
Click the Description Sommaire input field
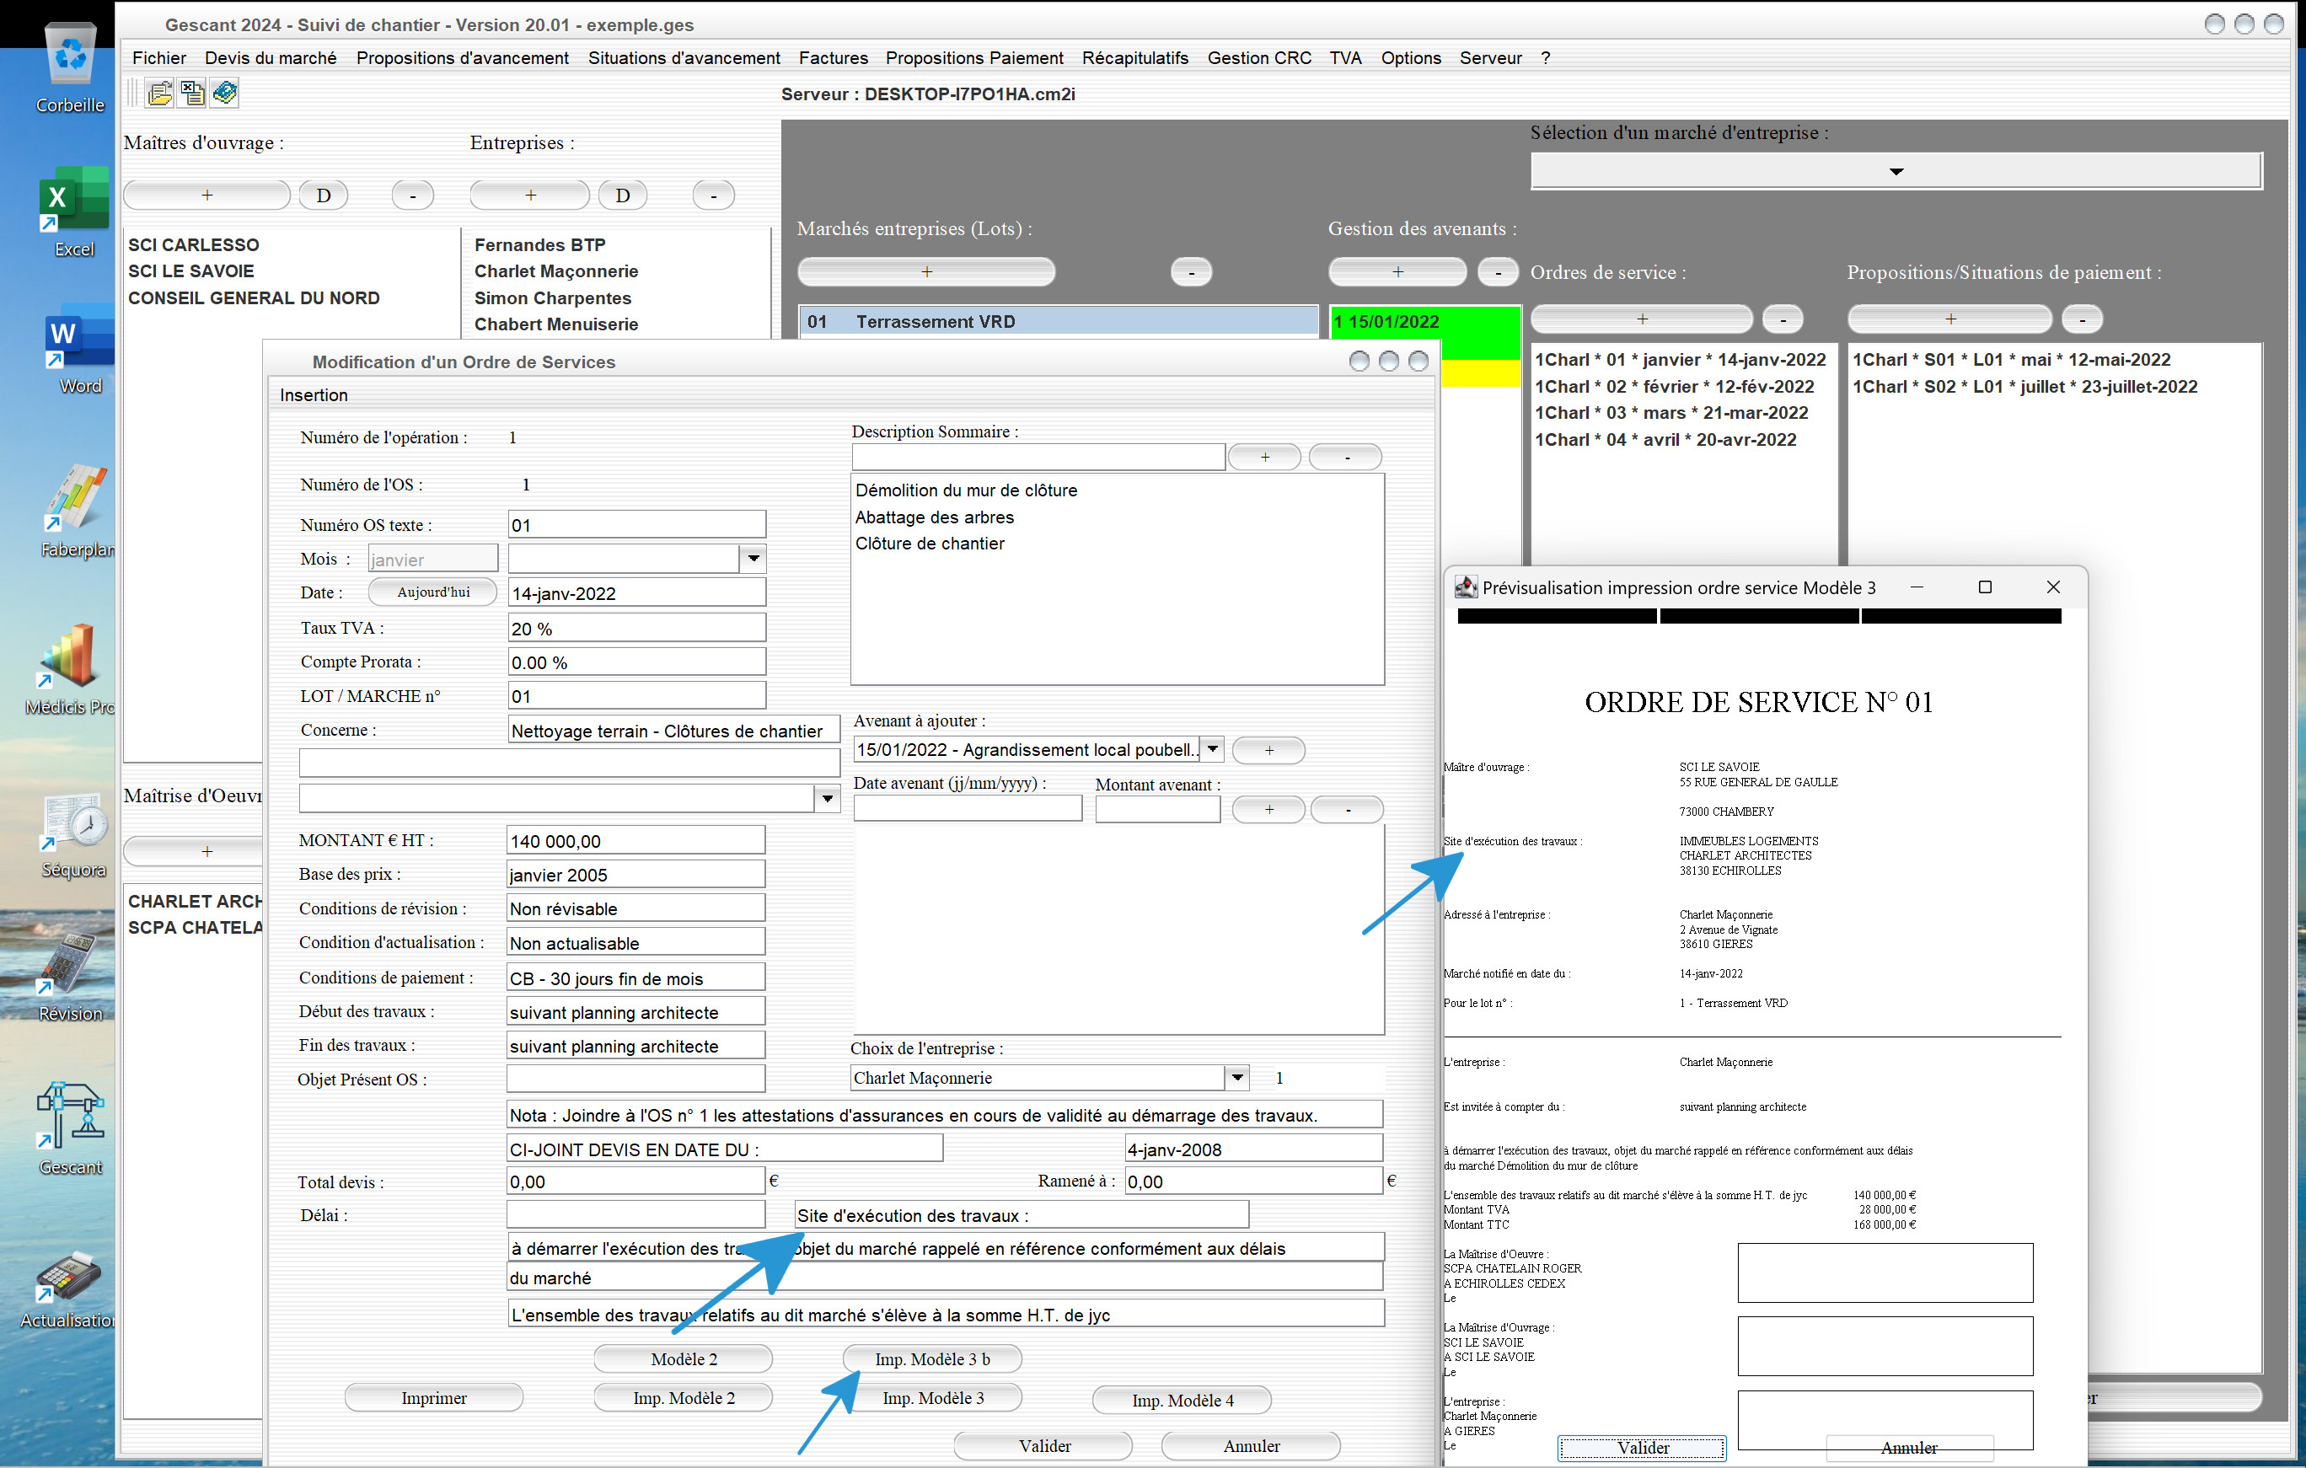(x=1038, y=457)
